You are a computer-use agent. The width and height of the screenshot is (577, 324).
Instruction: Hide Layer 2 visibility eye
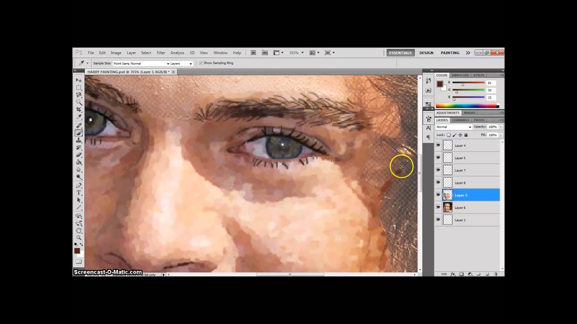[438, 220]
